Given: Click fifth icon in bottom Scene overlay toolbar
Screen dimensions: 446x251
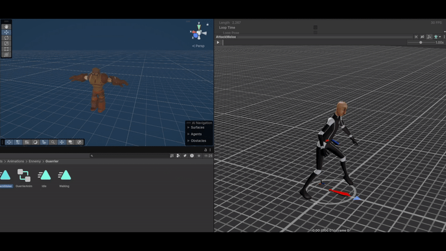Looking at the screenshot, I should tap(44, 142).
